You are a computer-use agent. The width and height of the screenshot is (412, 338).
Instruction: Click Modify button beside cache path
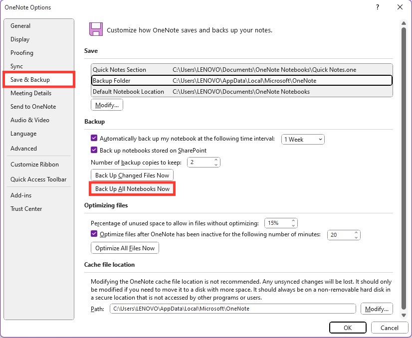tap(377, 309)
